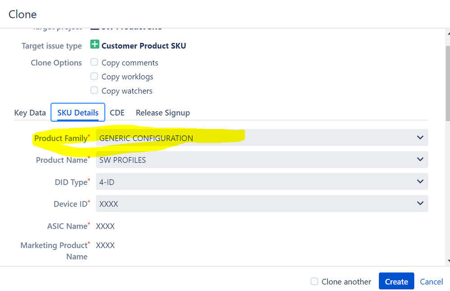Check the Clone another option

point(314,281)
